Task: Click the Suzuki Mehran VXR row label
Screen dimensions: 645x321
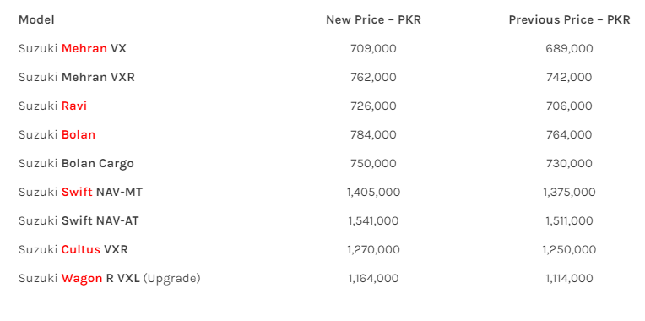Action: pos(77,78)
